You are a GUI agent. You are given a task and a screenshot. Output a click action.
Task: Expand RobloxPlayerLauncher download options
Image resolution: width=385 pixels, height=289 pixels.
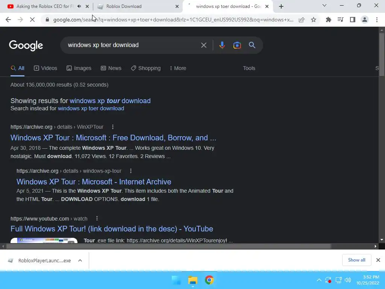click(x=80, y=260)
